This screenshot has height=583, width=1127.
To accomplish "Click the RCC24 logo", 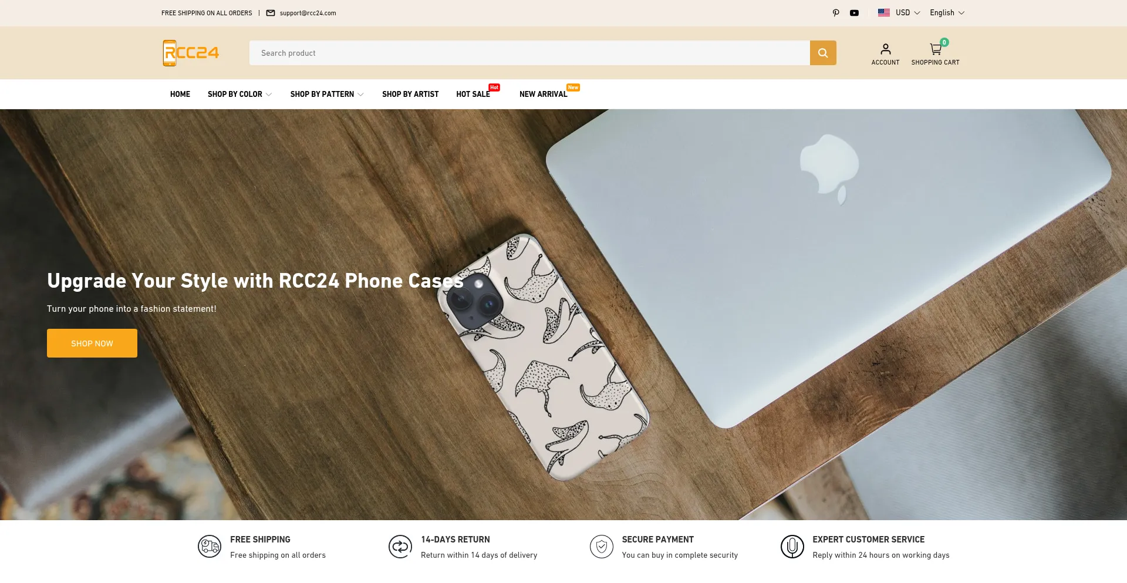I will [191, 53].
